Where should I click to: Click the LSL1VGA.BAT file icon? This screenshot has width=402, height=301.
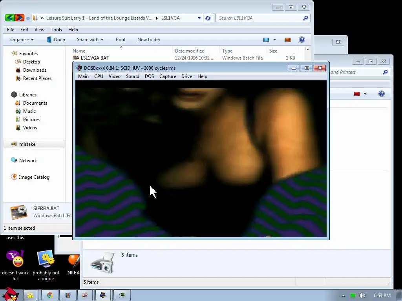click(x=76, y=58)
